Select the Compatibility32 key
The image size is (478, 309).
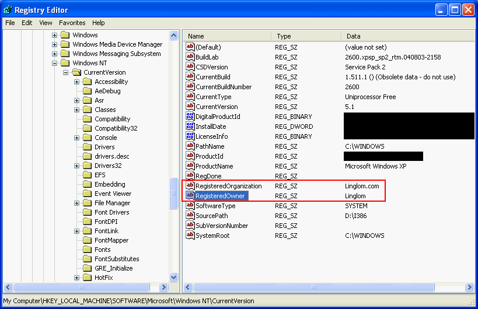click(x=116, y=128)
